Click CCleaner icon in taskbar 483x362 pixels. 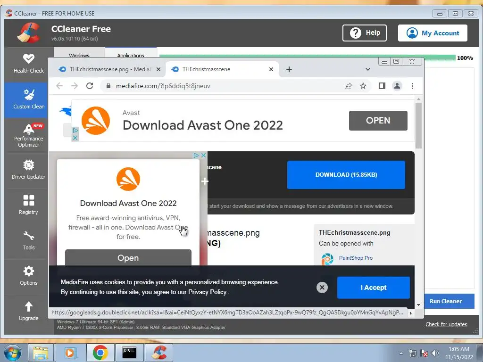click(x=158, y=353)
